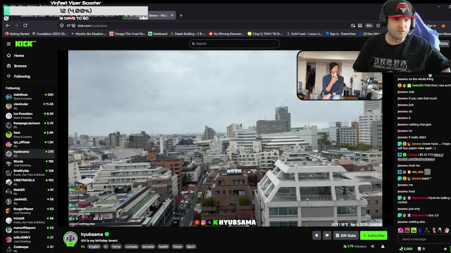451x253 pixels.
Task: Open BrieWylde channel
Action: (x=30, y=173)
